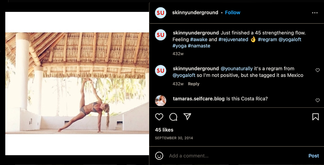The width and height of the screenshot is (324, 165).
Task: Open tamaras.selfcare.blog profile picture
Action: point(161,101)
